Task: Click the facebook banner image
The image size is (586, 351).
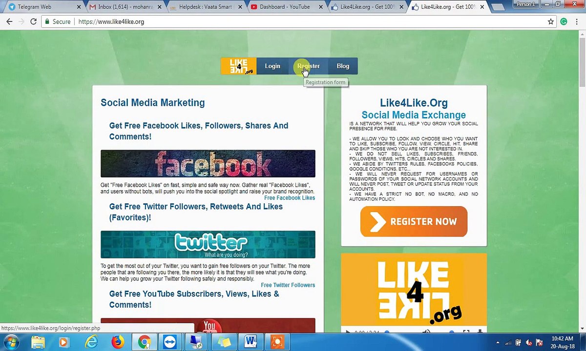Action: click(208, 164)
